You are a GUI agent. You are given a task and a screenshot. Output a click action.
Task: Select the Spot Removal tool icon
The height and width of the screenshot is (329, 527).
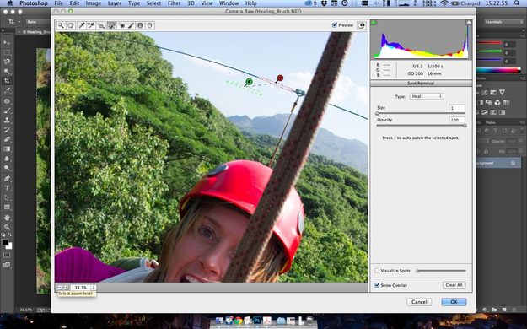[x=111, y=25]
